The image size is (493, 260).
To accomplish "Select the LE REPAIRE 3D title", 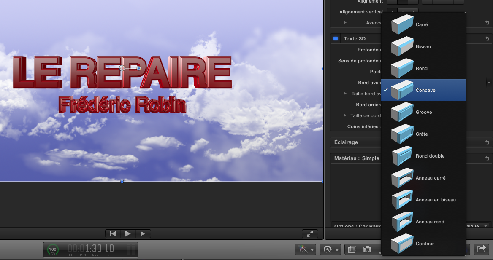I will pos(122,72).
